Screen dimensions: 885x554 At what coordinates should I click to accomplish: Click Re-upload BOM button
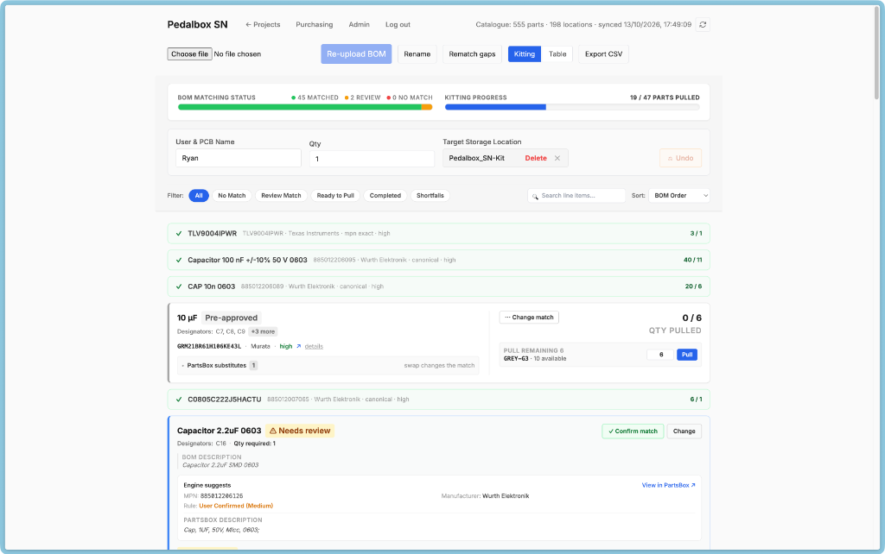pos(356,54)
